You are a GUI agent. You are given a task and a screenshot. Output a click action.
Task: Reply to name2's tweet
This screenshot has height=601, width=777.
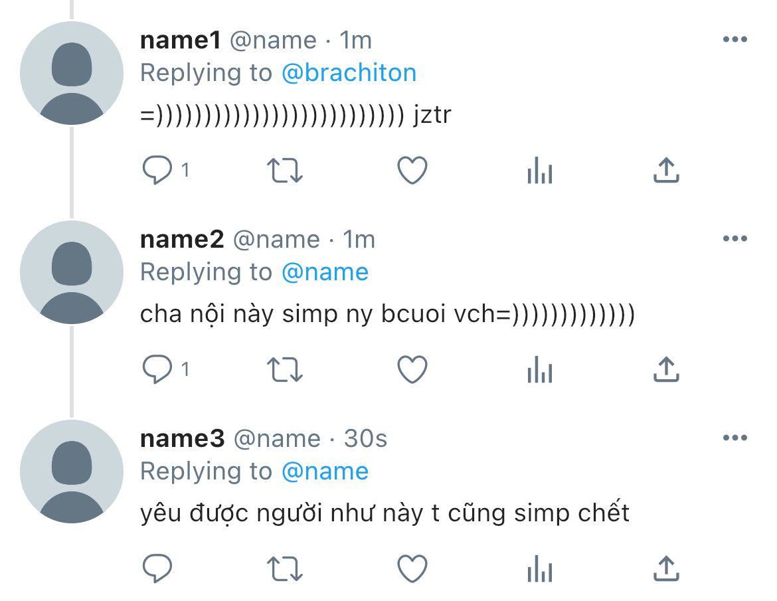point(157,369)
